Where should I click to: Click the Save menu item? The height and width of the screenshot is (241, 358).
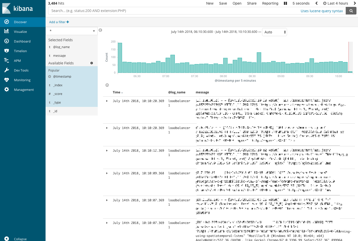[223, 3]
